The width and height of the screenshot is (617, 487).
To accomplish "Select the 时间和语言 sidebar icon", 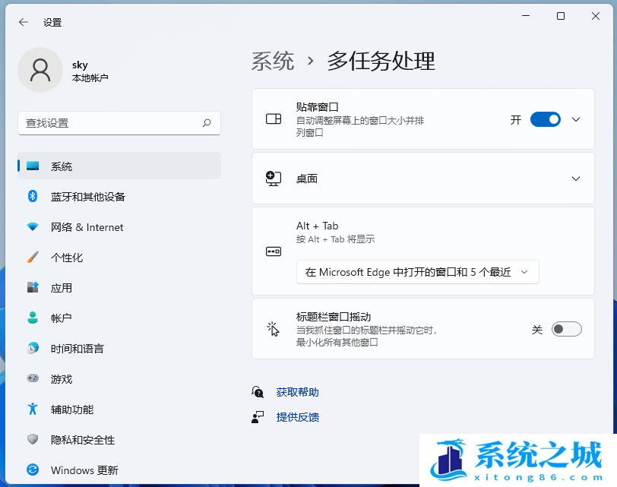I will (x=32, y=348).
